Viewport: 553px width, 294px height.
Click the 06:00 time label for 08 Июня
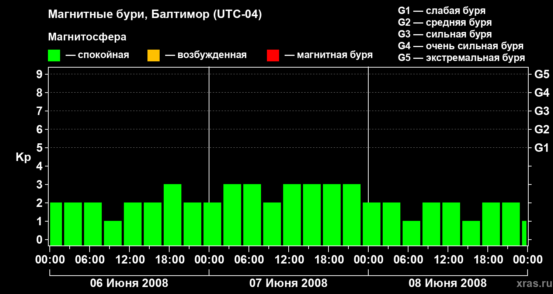pyautogui.click(x=408, y=260)
